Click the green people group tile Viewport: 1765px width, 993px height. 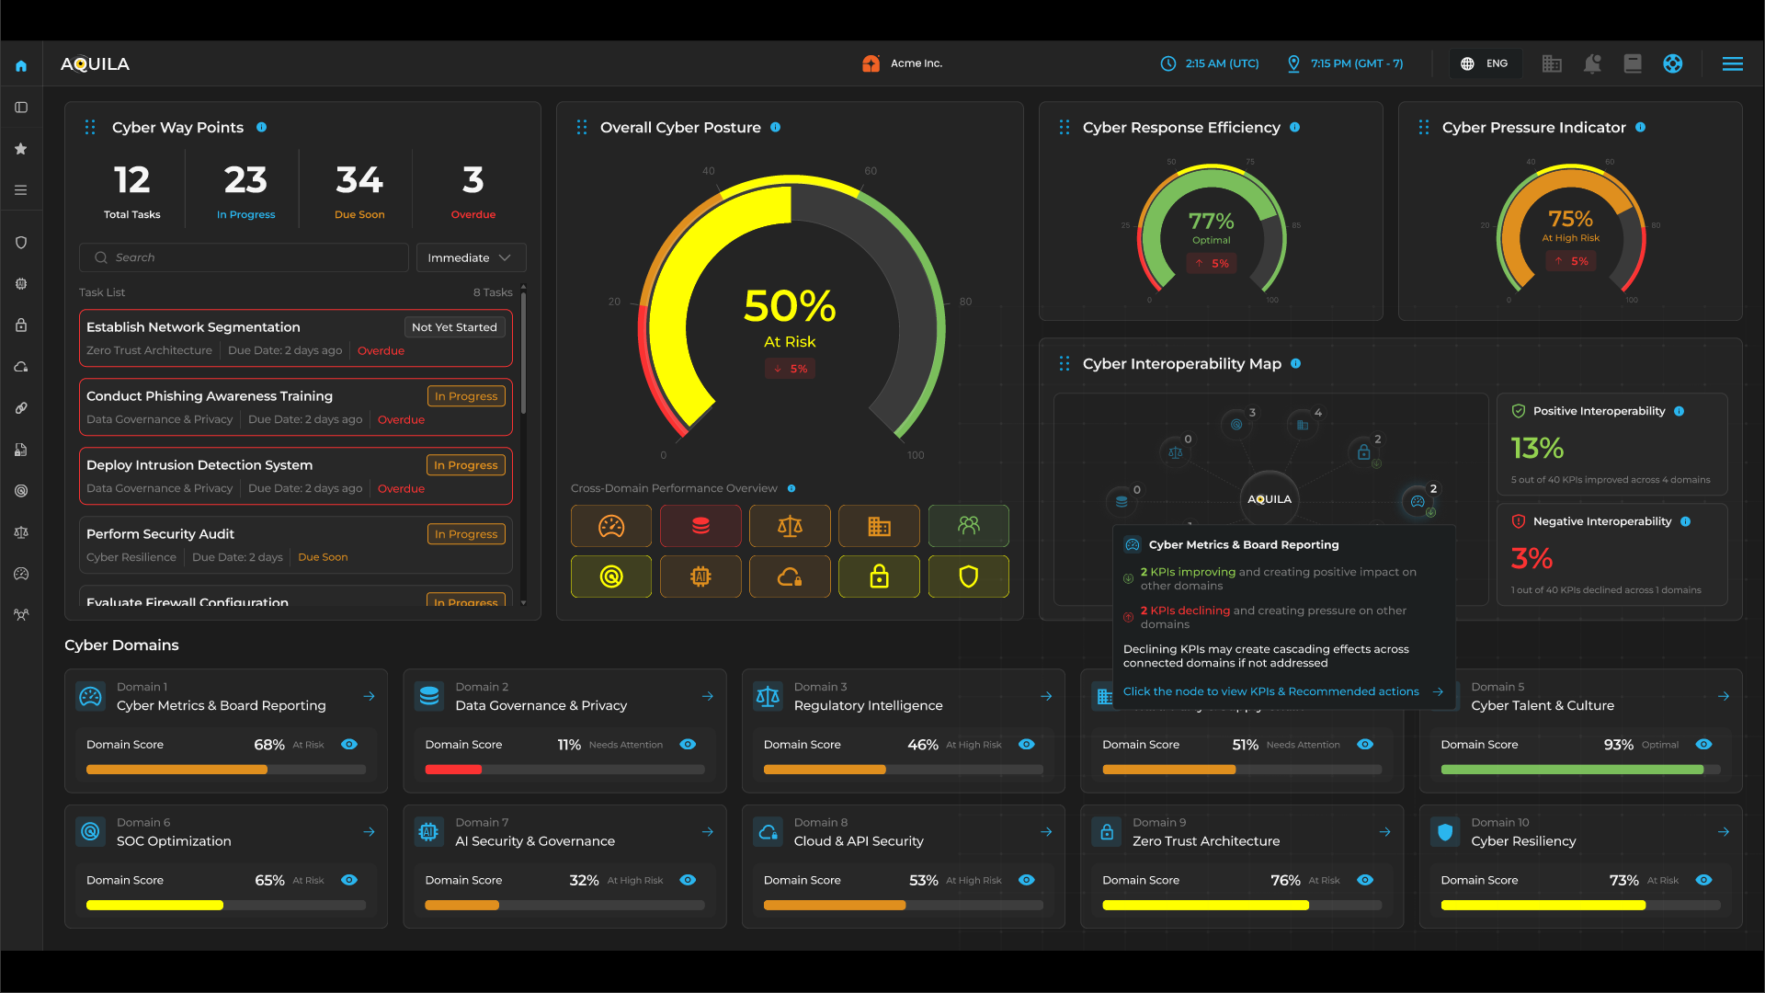click(x=968, y=526)
